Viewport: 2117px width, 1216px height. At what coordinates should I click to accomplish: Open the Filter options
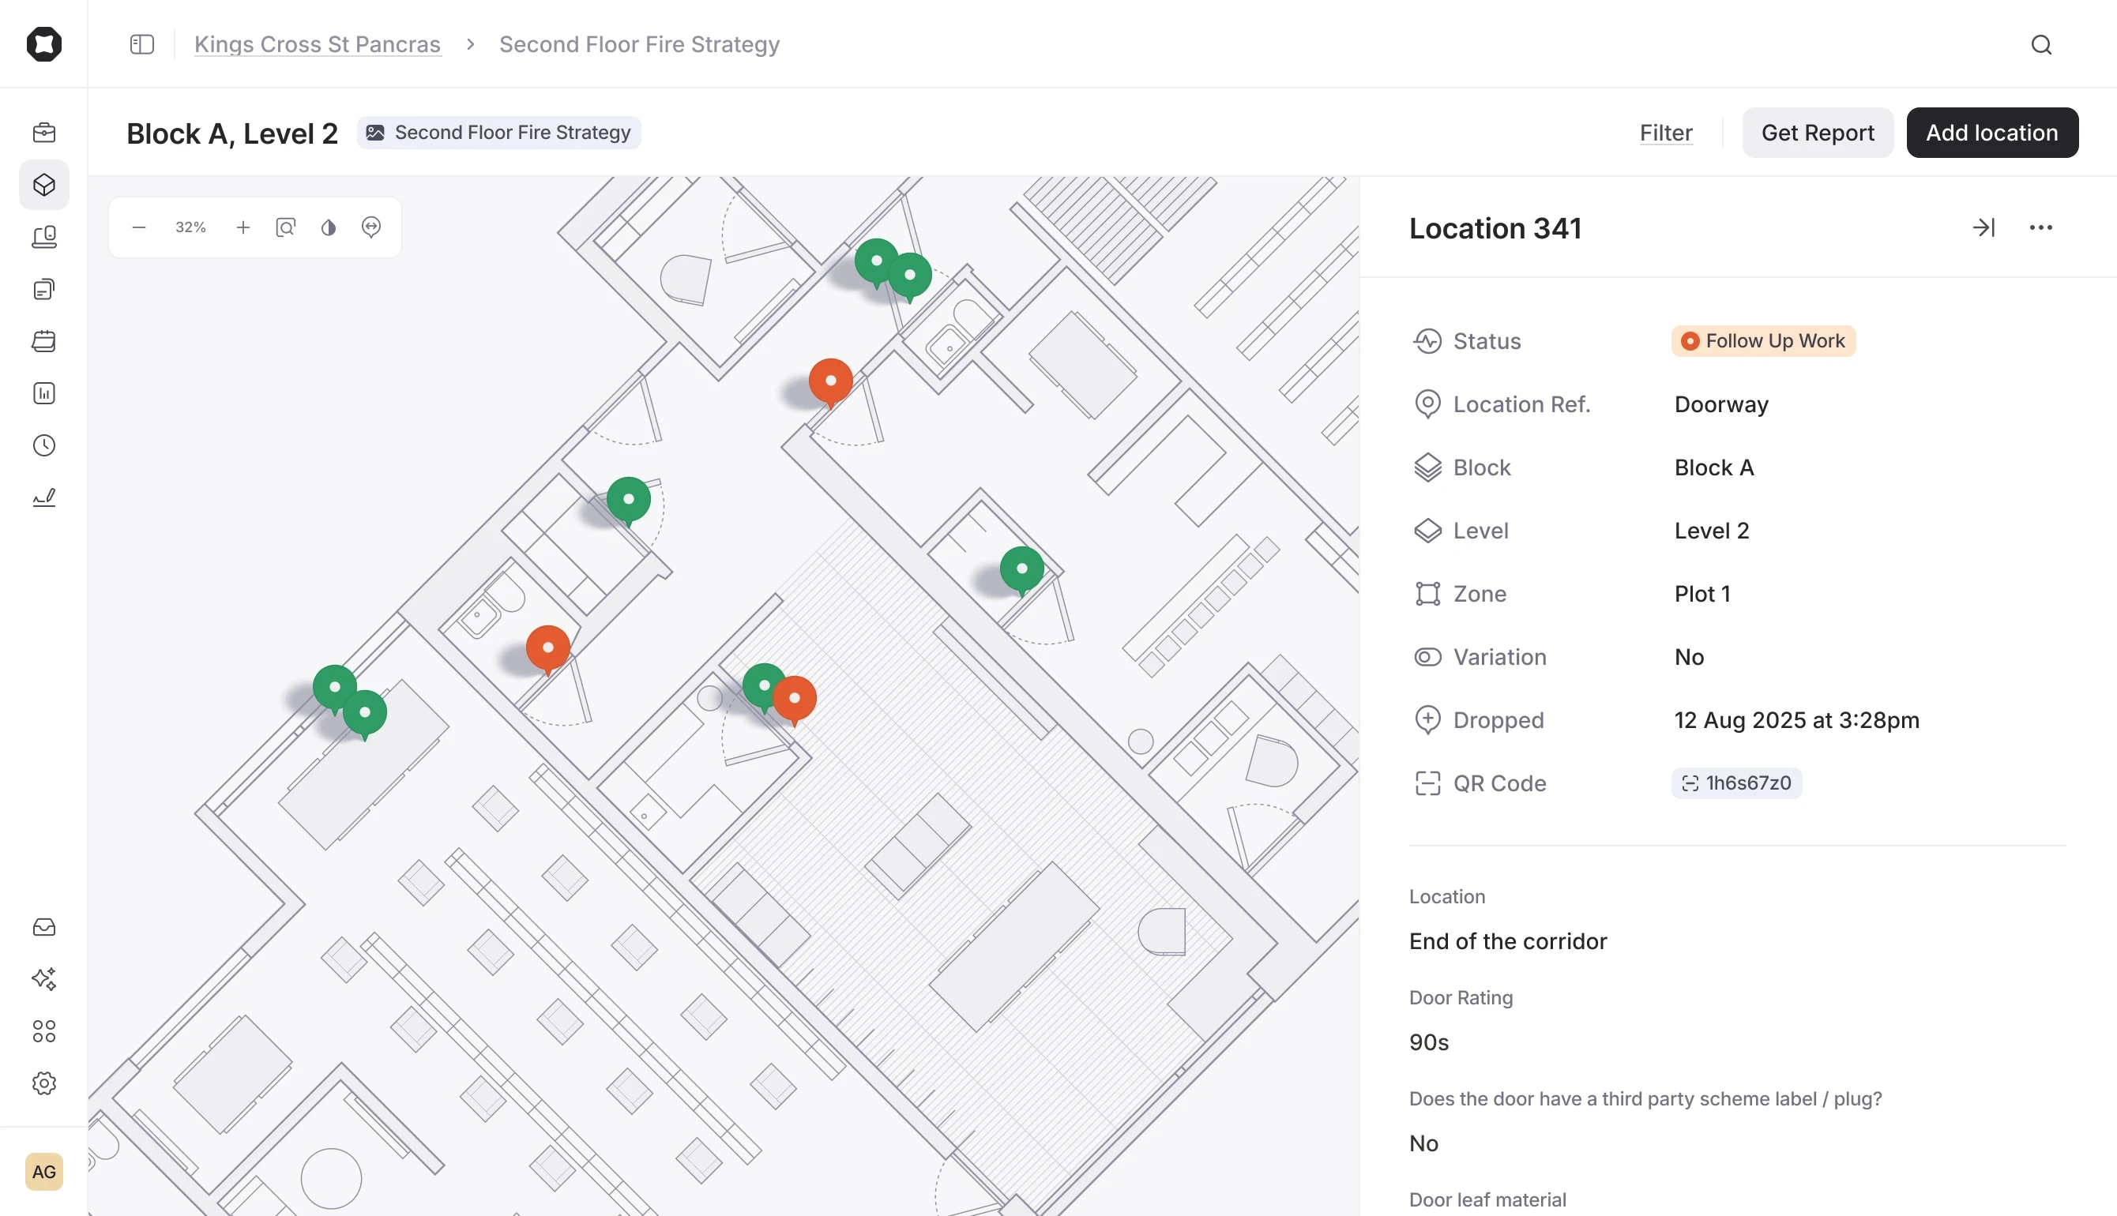pyautogui.click(x=1665, y=132)
